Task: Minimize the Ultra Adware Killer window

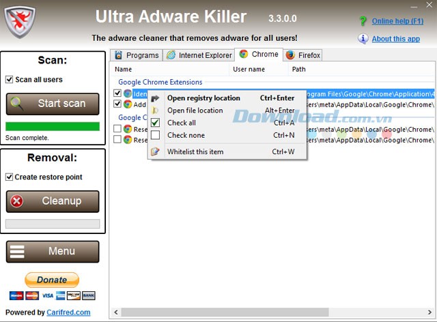Action: tap(414, 5)
